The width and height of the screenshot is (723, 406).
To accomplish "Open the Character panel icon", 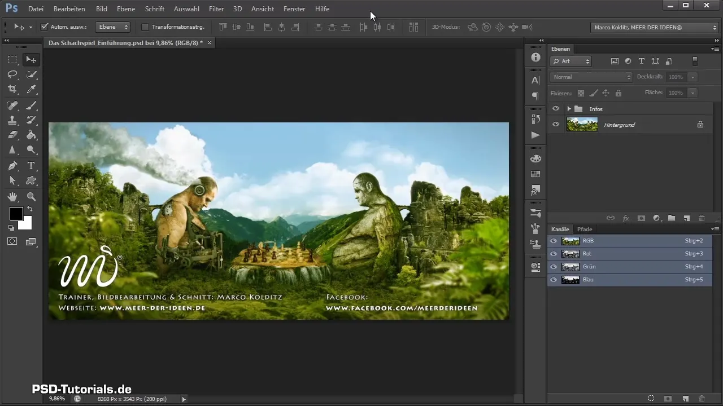I will coord(535,81).
